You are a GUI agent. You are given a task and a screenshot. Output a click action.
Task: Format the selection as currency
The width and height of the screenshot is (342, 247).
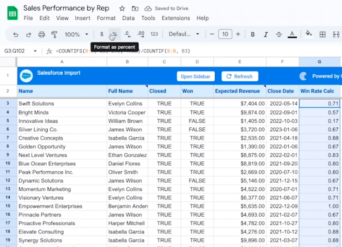[x=102, y=34]
